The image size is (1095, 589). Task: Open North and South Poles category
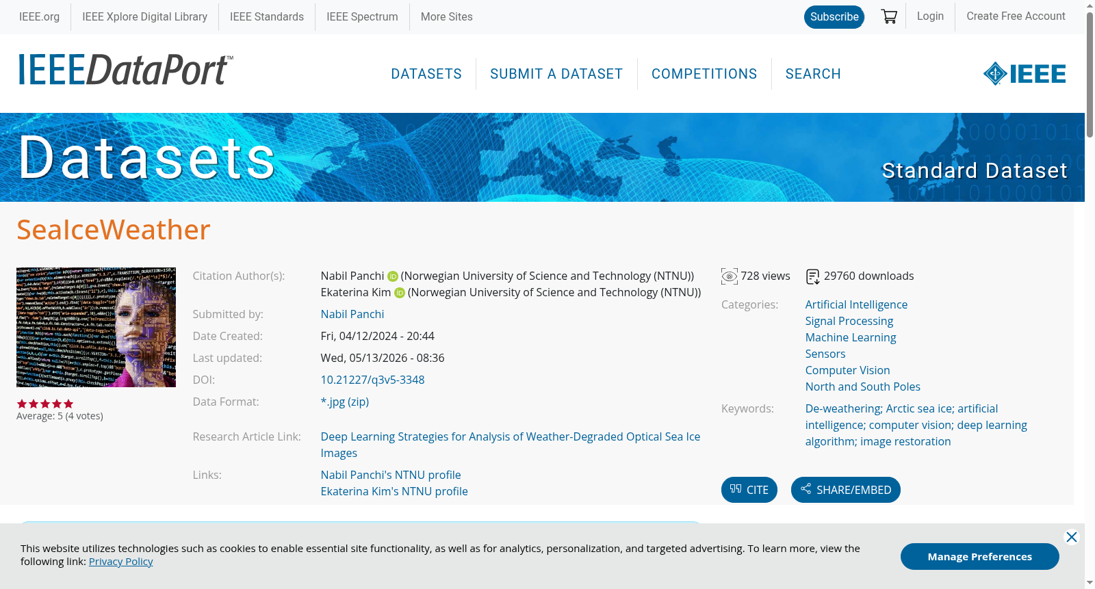click(862, 387)
